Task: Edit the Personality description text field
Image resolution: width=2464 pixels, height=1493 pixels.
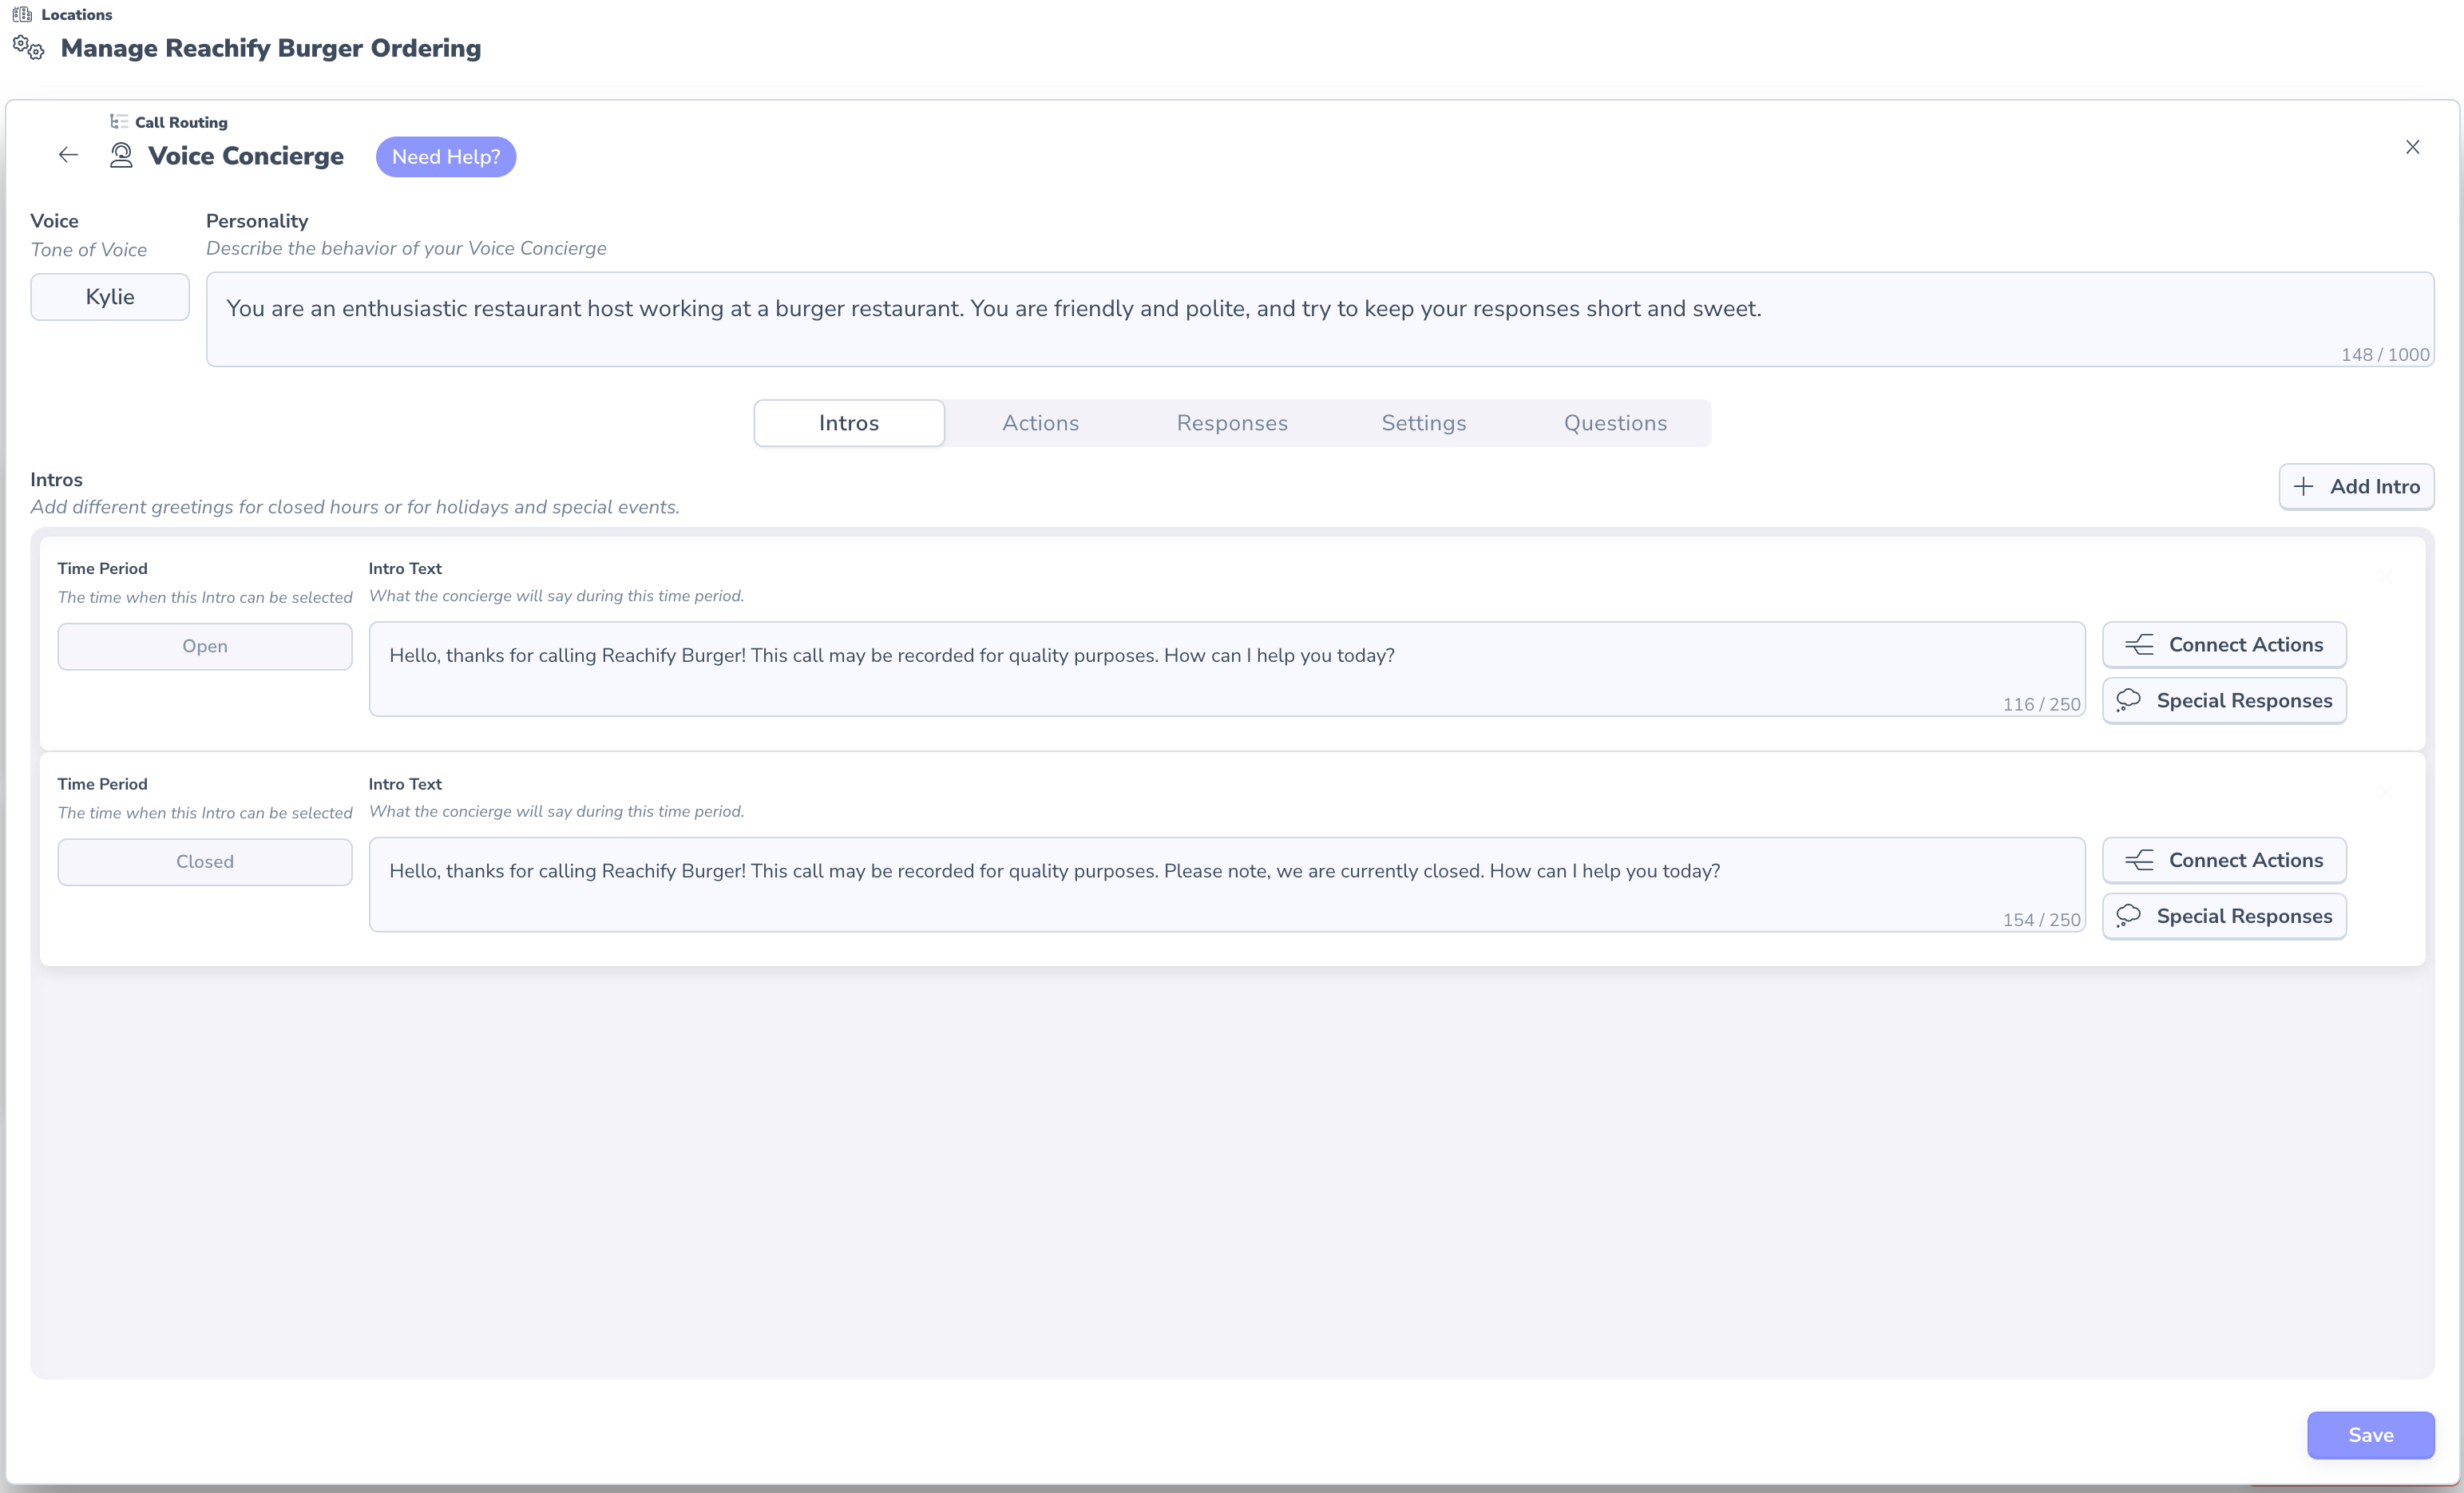Action: click(x=1320, y=319)
